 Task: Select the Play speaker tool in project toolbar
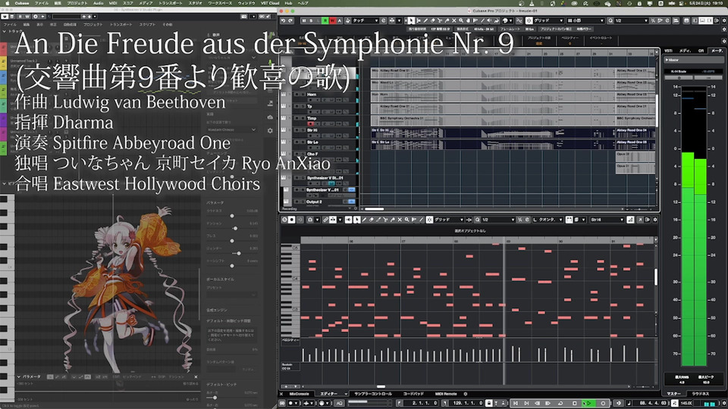click(x=490, y=21)
